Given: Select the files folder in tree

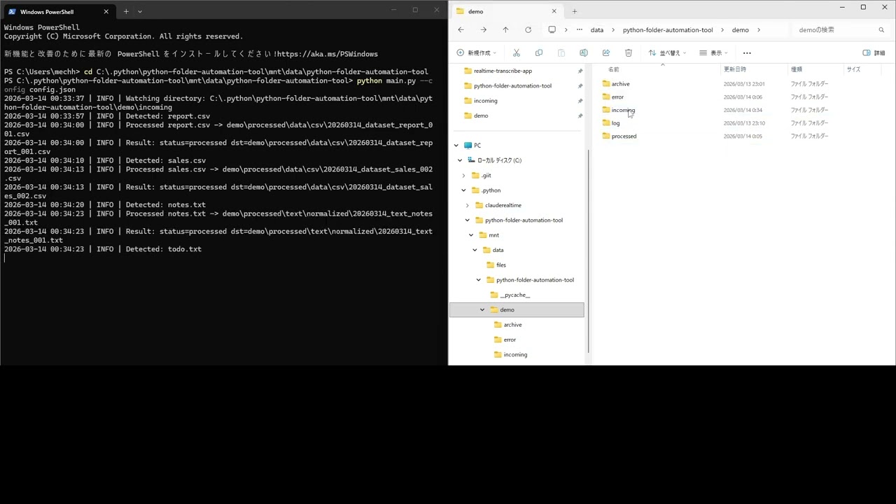Looking at the screenshot, I should coord(501,265).
